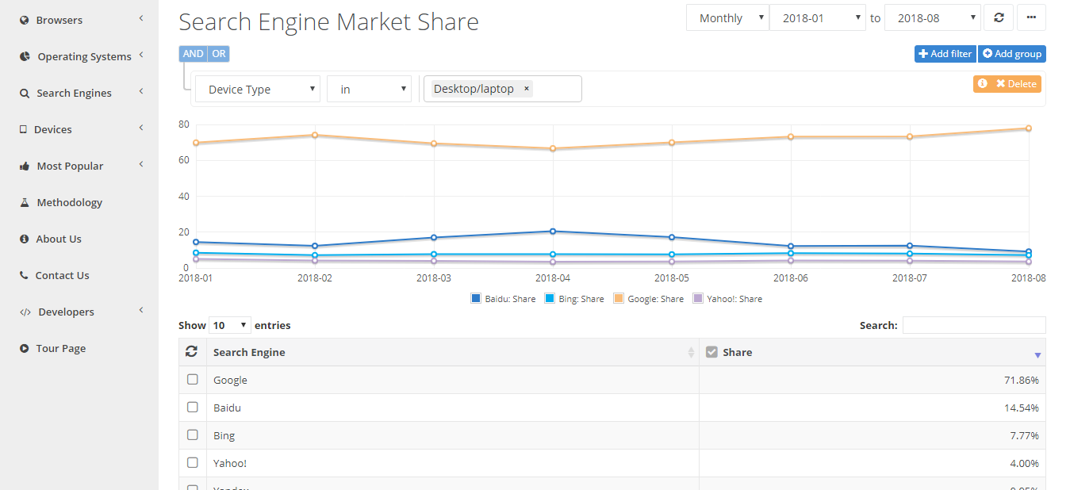The height and width of the screenshot is (490, 1070).
Task: Click the magnifier icon for Search Engines
Action: (x=25, y=93)
